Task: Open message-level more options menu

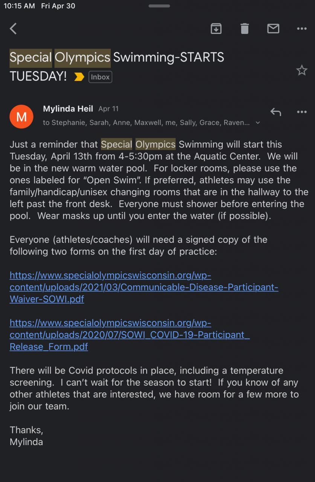Action: (302, 112)
